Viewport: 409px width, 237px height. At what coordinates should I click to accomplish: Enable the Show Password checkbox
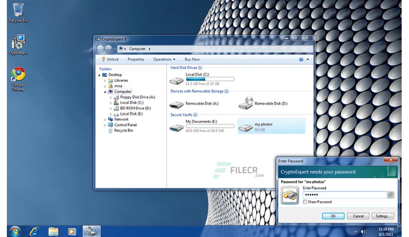[x=305, y=202]
